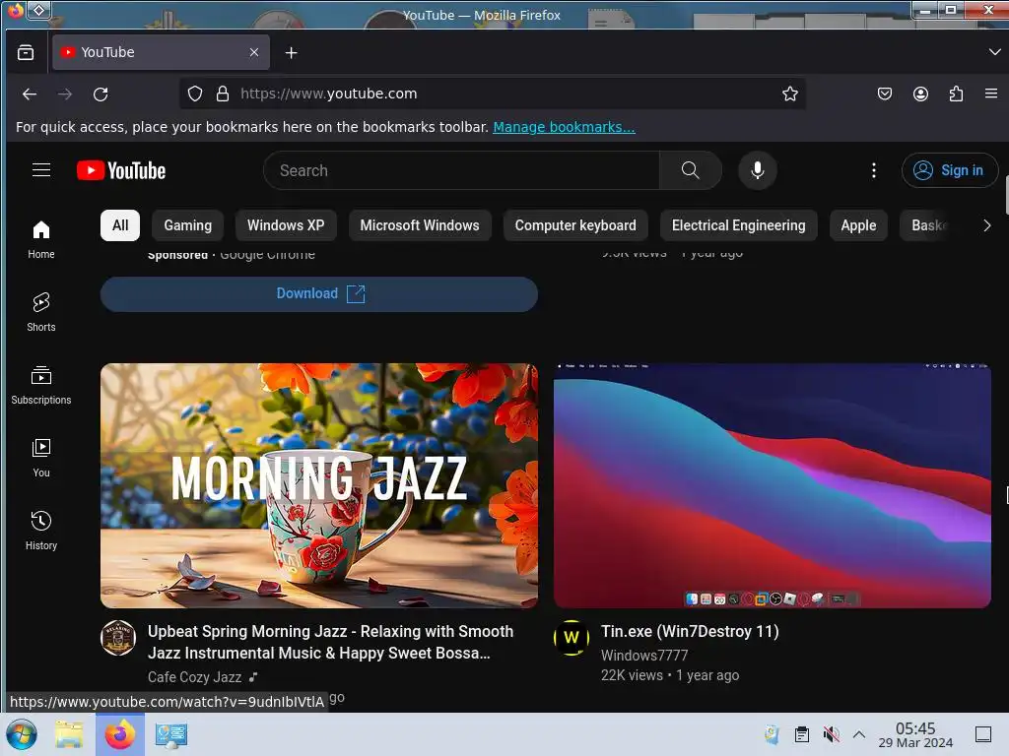Play the Morning Jazz thumbnail

point(319,486)
